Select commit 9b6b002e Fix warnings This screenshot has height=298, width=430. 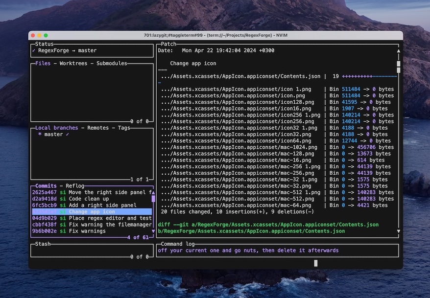pyautogui.click(x=92, y=231)
